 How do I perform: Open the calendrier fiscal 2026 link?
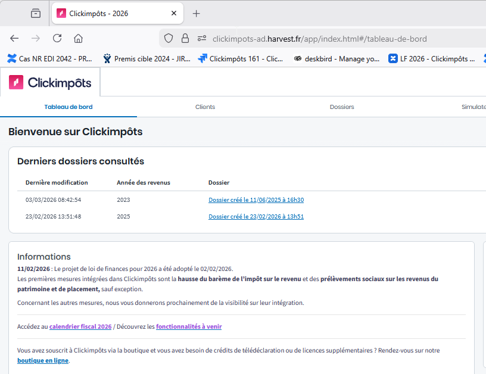coord(80,326)
